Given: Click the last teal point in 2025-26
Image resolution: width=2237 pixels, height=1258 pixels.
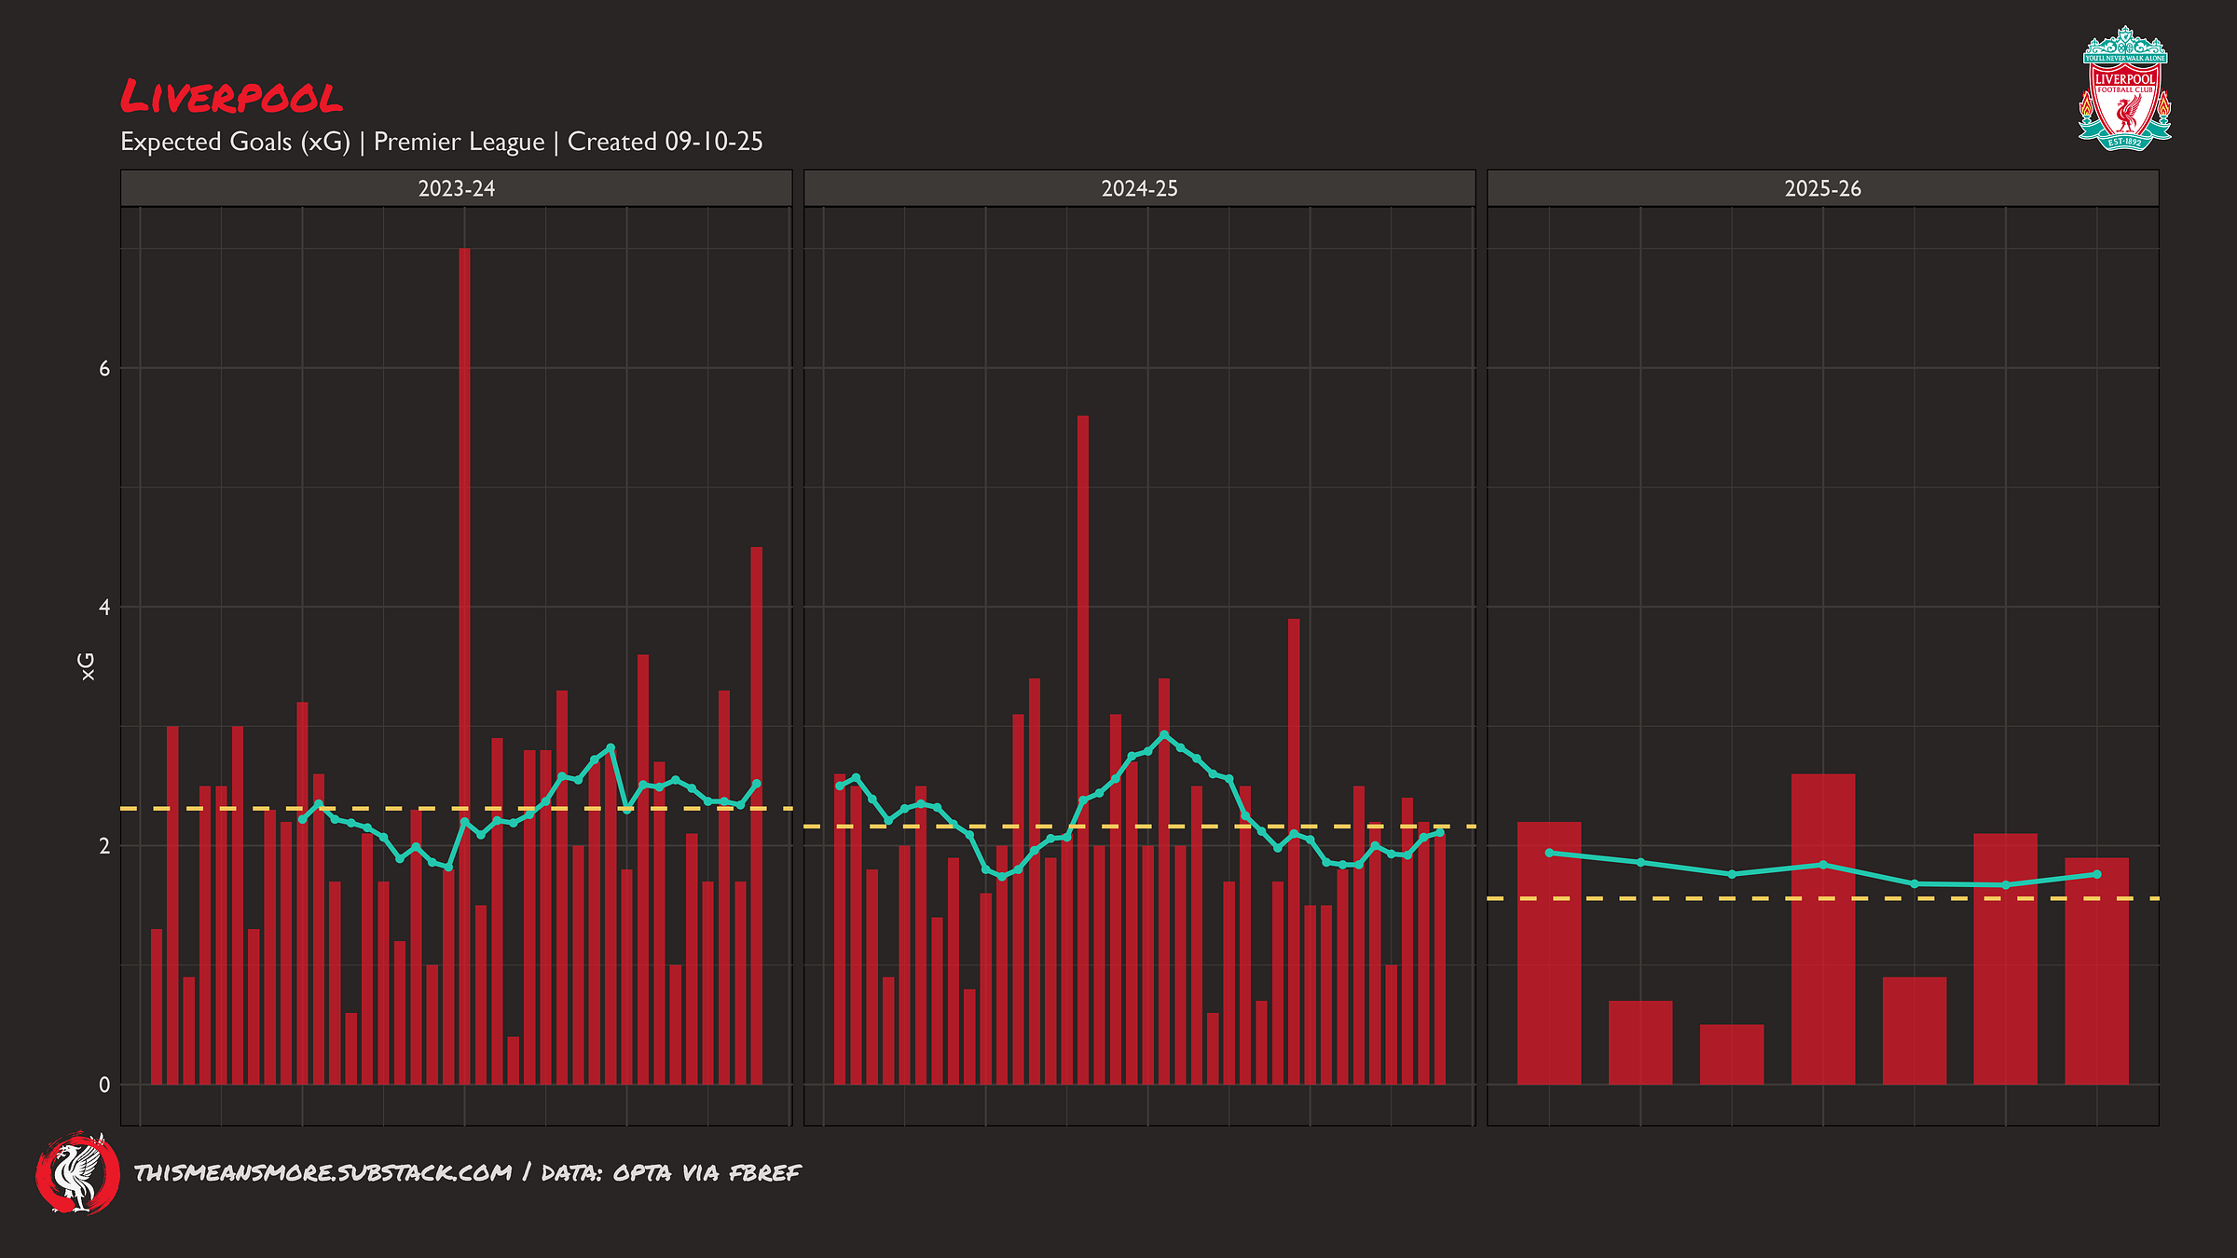Looking at the screenshot, I should (x=2096, y=874).
